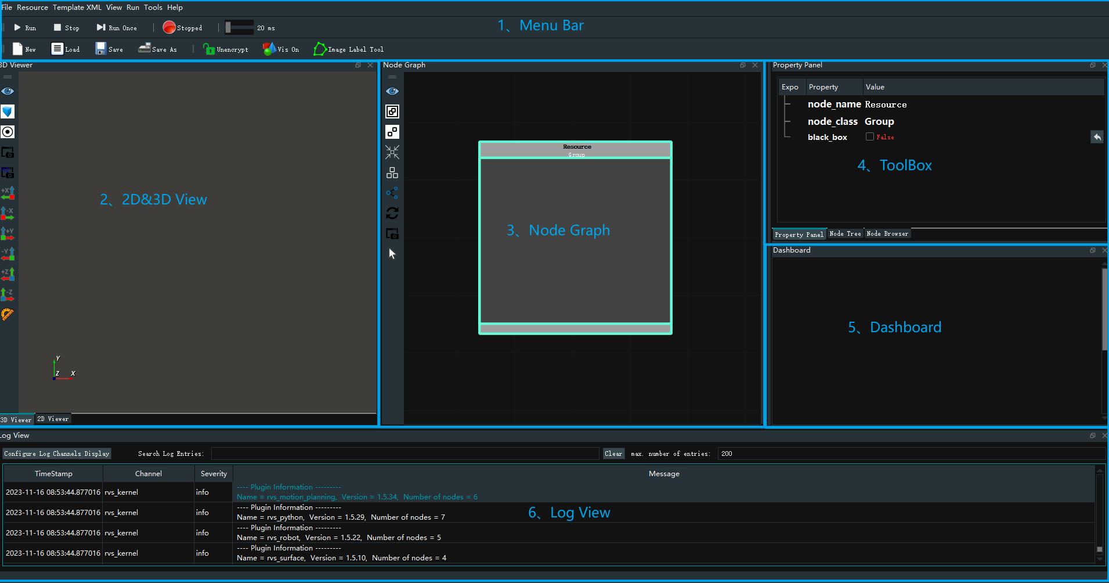Switch to the 2D Viewer tab

click(x=53, y=419)
